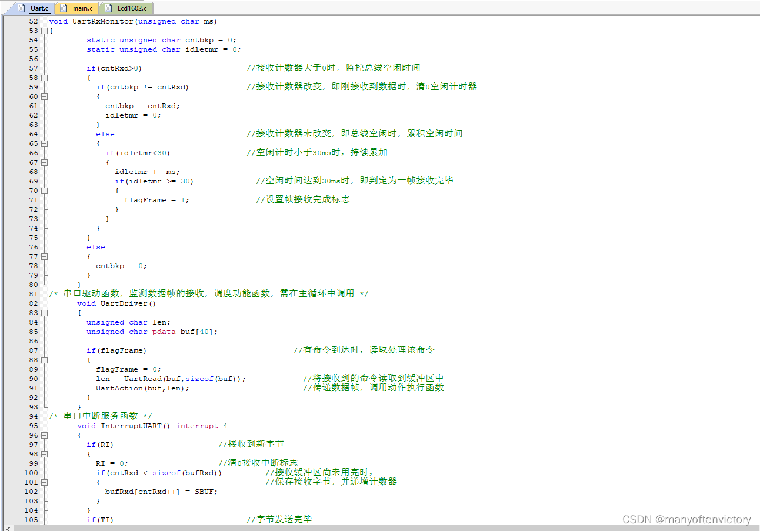Click the line 'flagFrame = 1;'
The height and width of the screenshot is (531, 760).
pos(157,200)
